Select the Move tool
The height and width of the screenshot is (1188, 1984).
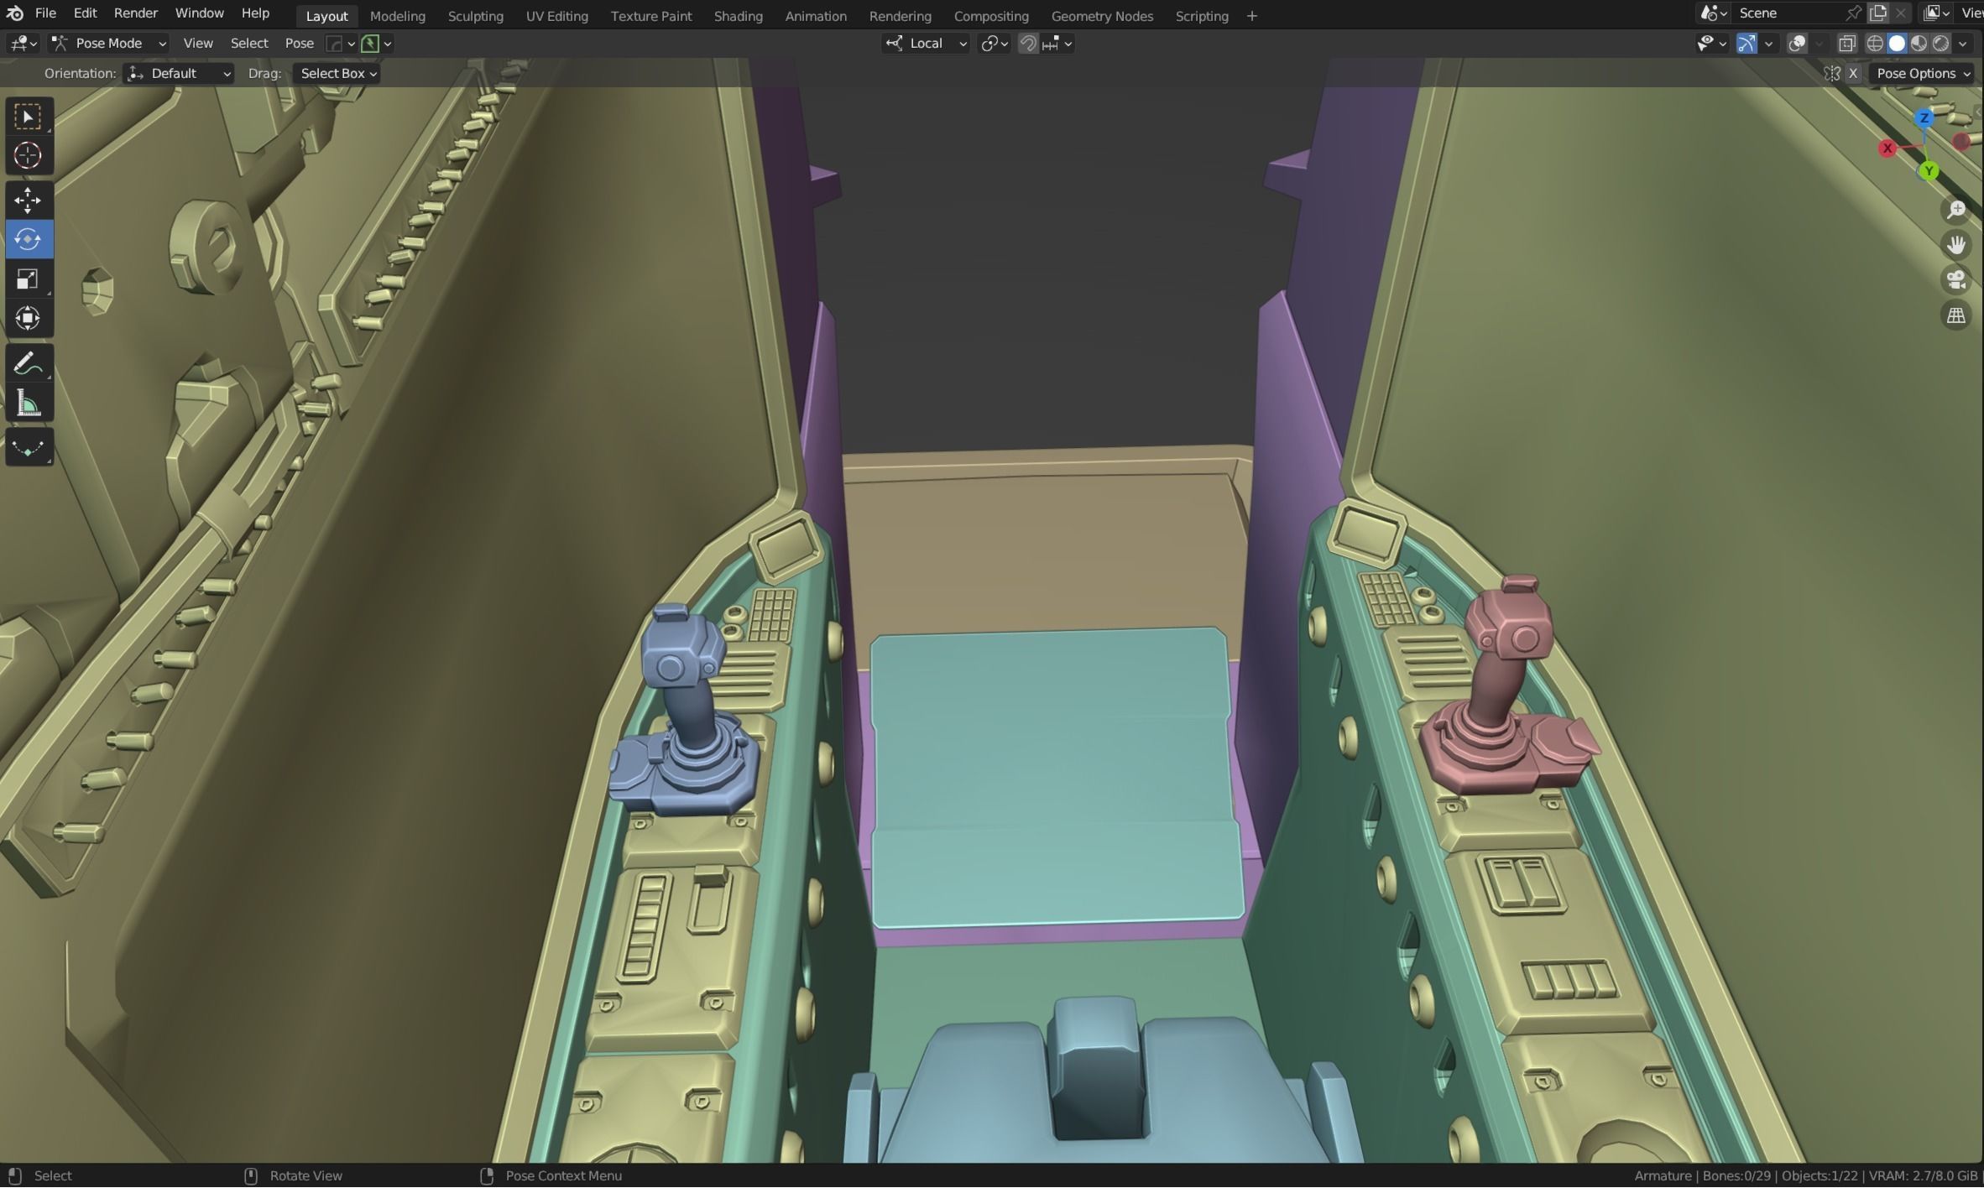pos(28,201)
